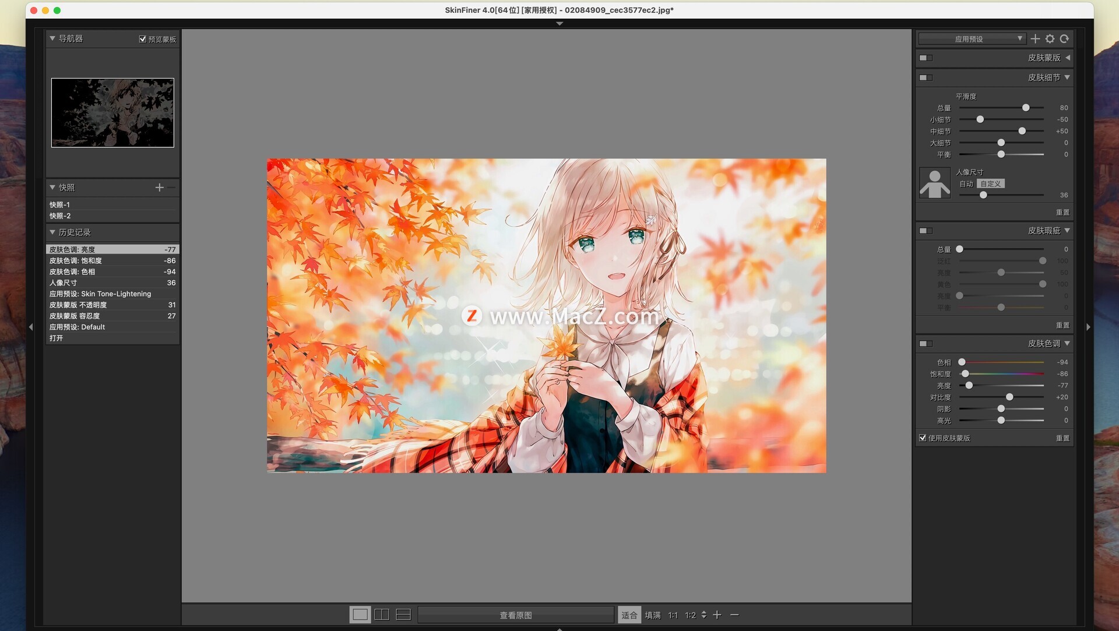Collapse the 历史记录 panel
The width and height of the screenshot is (1119, 631).
52,232
